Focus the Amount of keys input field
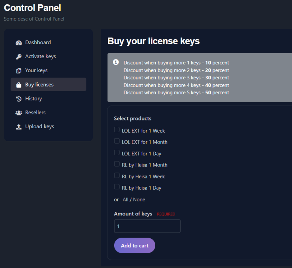The image size is (292, 268). tap(147, 226)
